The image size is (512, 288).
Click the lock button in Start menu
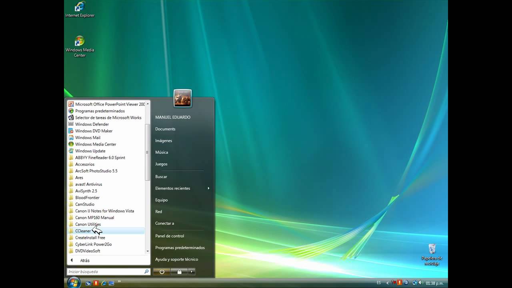[x=180, y=272]
